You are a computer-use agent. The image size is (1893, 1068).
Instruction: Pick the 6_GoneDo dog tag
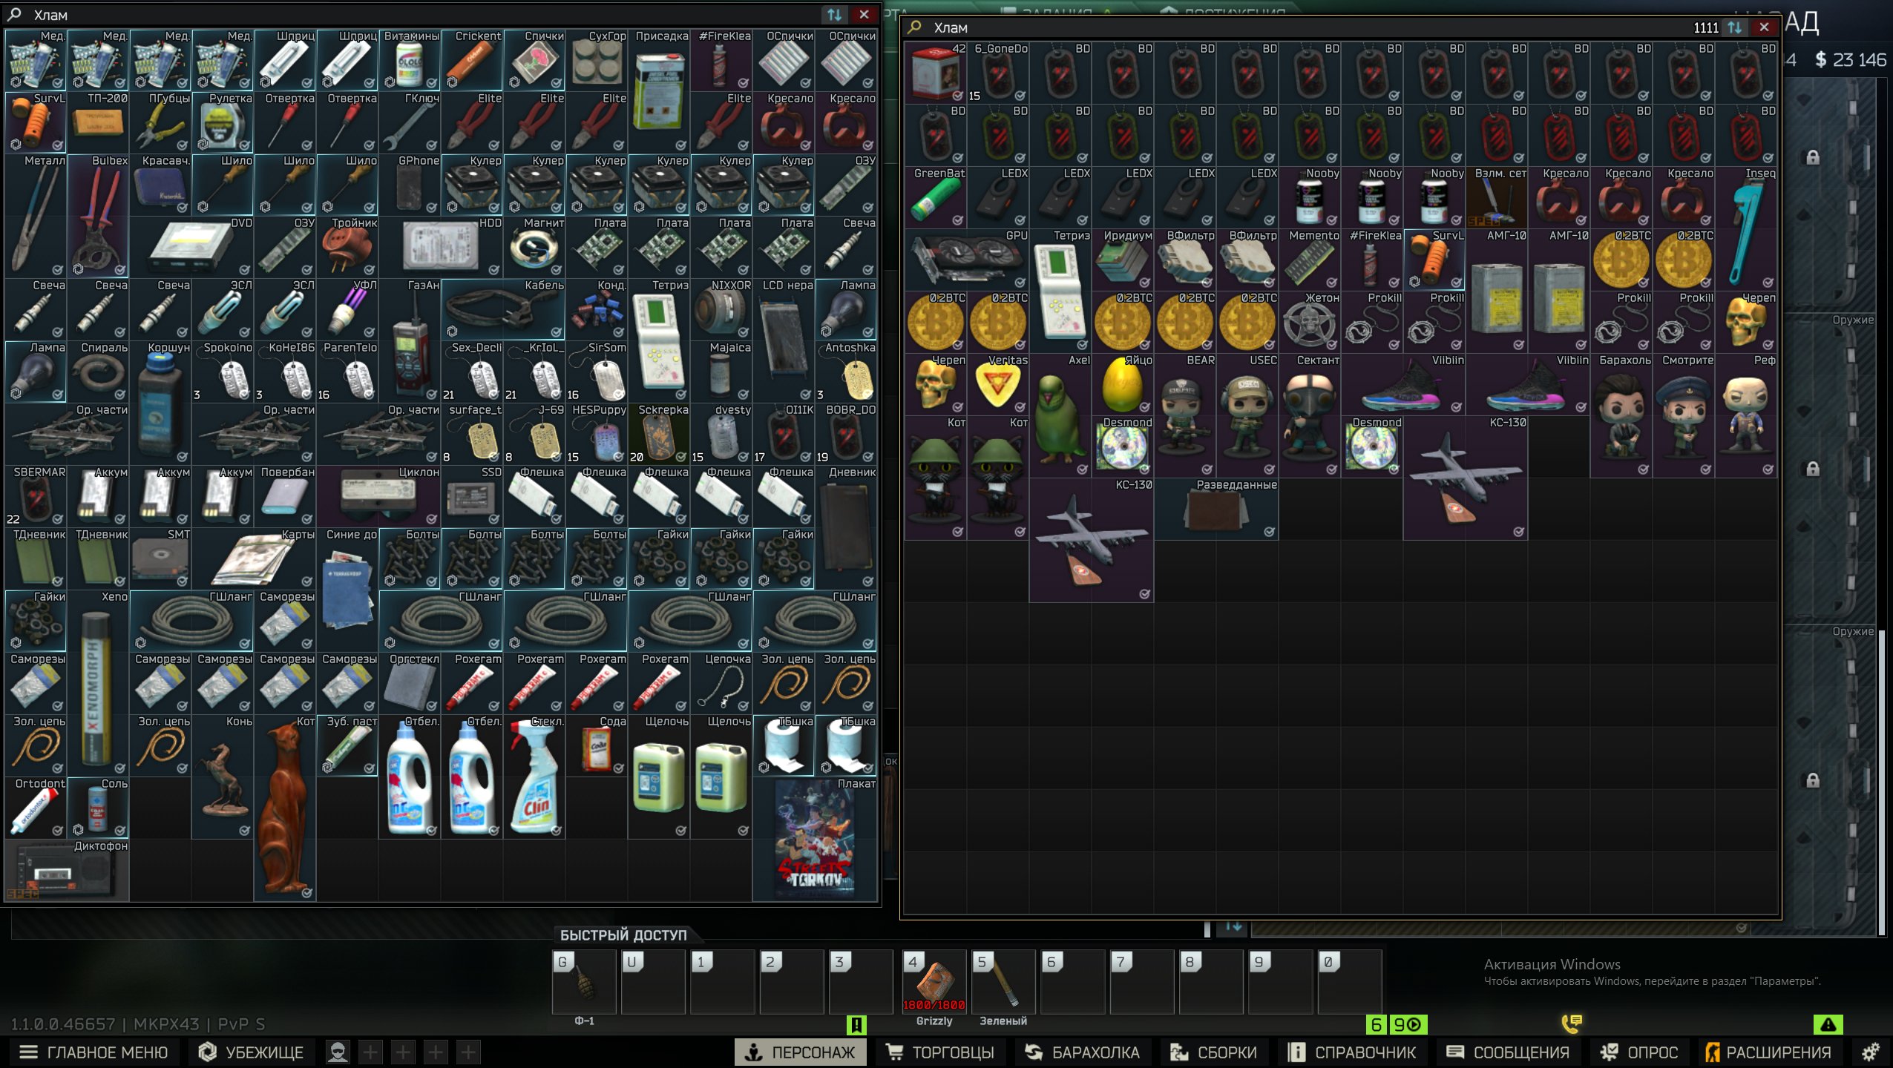pos(998,73)
